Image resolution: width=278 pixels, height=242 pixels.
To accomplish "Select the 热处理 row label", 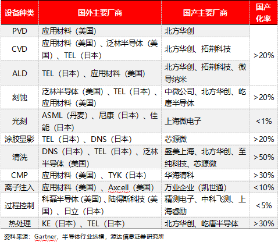I will pos(20,223).
